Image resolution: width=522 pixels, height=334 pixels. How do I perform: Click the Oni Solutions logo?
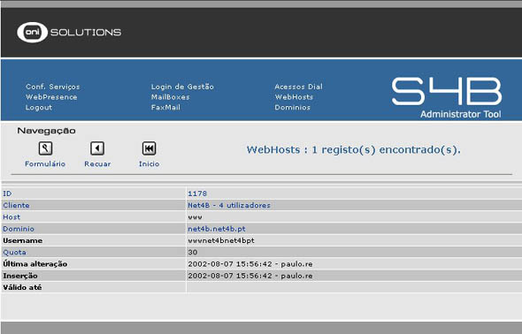tap(69, 32)
